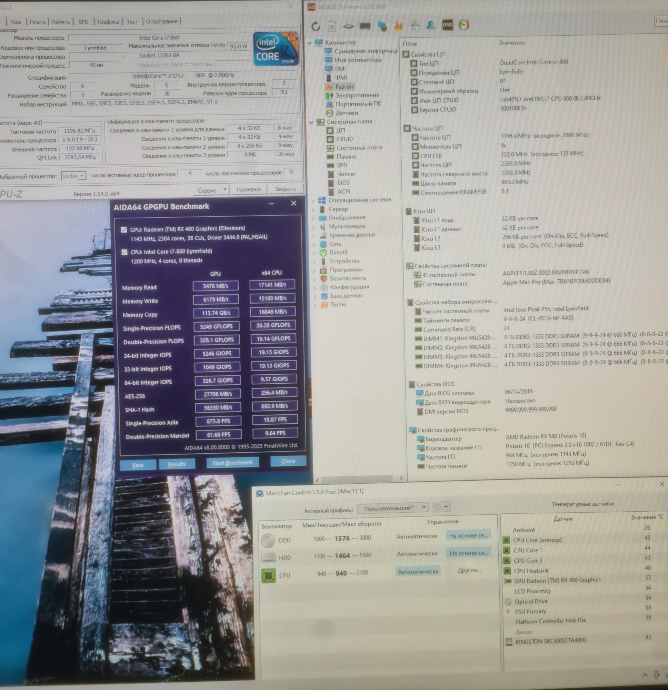
Task: Expand the Операционная система tree node
Action: (313, 201)
